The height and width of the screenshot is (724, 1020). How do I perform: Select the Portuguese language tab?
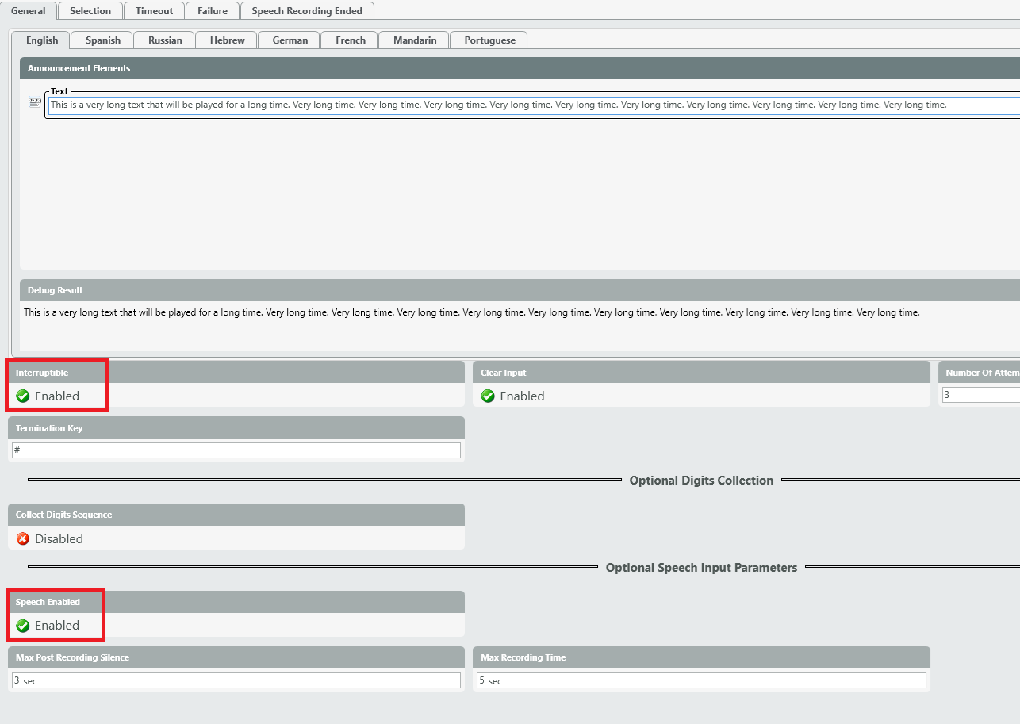click(489, 40)
